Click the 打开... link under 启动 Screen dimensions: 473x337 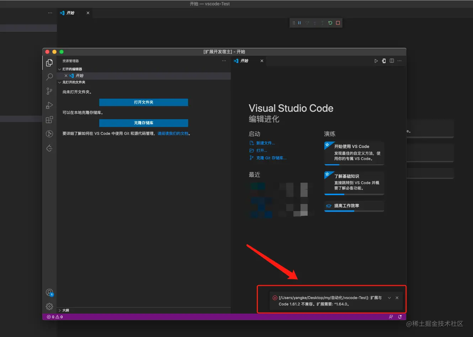262,150
